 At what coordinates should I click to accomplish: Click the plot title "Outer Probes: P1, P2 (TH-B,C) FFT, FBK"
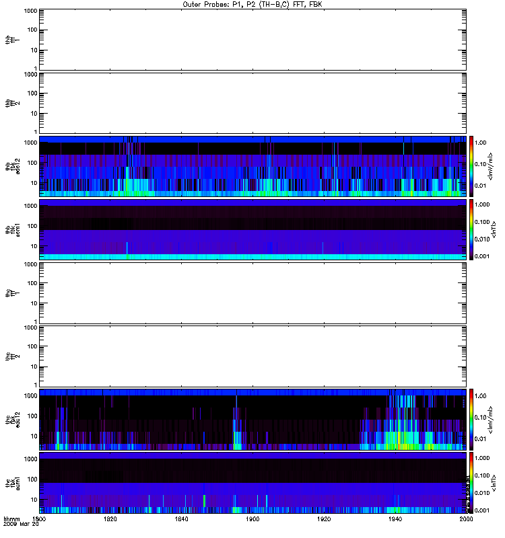pos(252,5)
